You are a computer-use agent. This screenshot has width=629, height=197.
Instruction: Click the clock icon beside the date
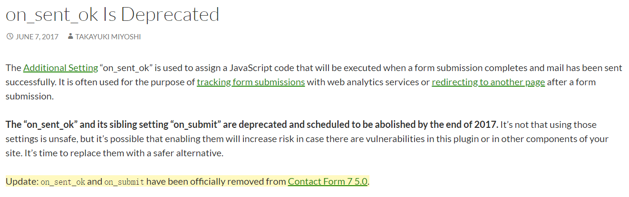click(10, 36)
